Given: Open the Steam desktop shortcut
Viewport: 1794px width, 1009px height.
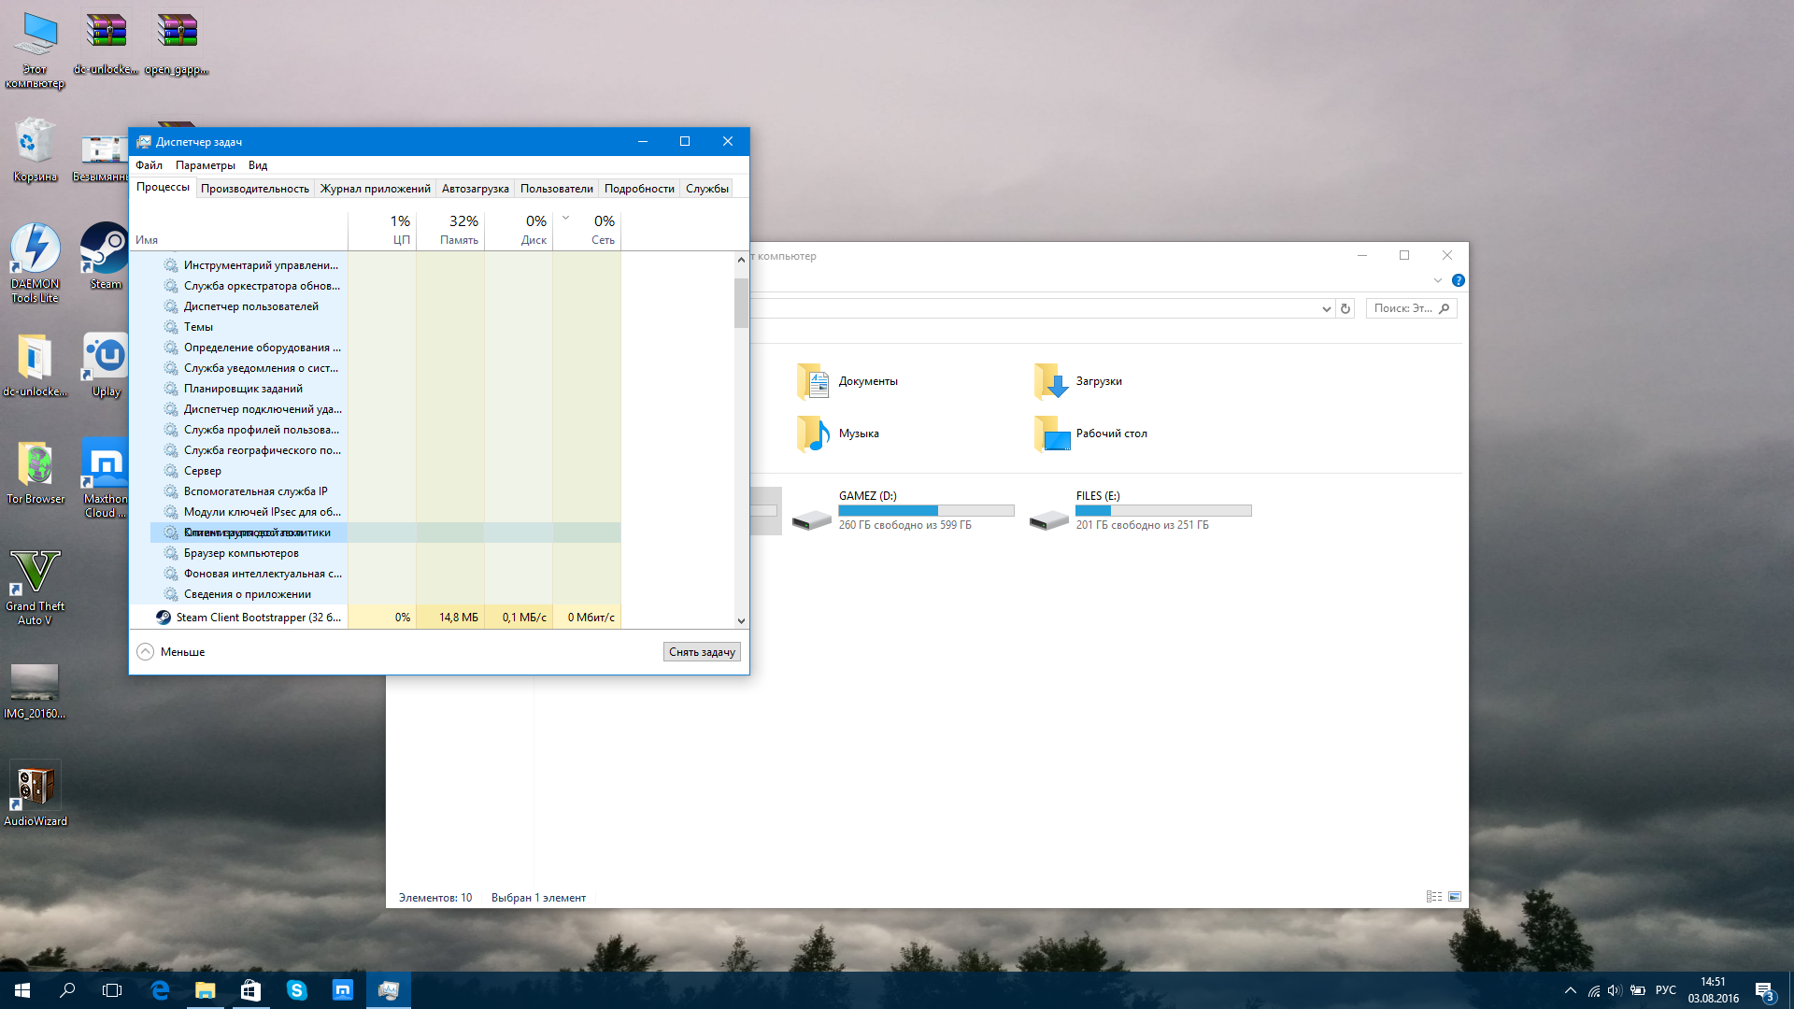Looking at the screenshot, I should click(x=105, y=250).
